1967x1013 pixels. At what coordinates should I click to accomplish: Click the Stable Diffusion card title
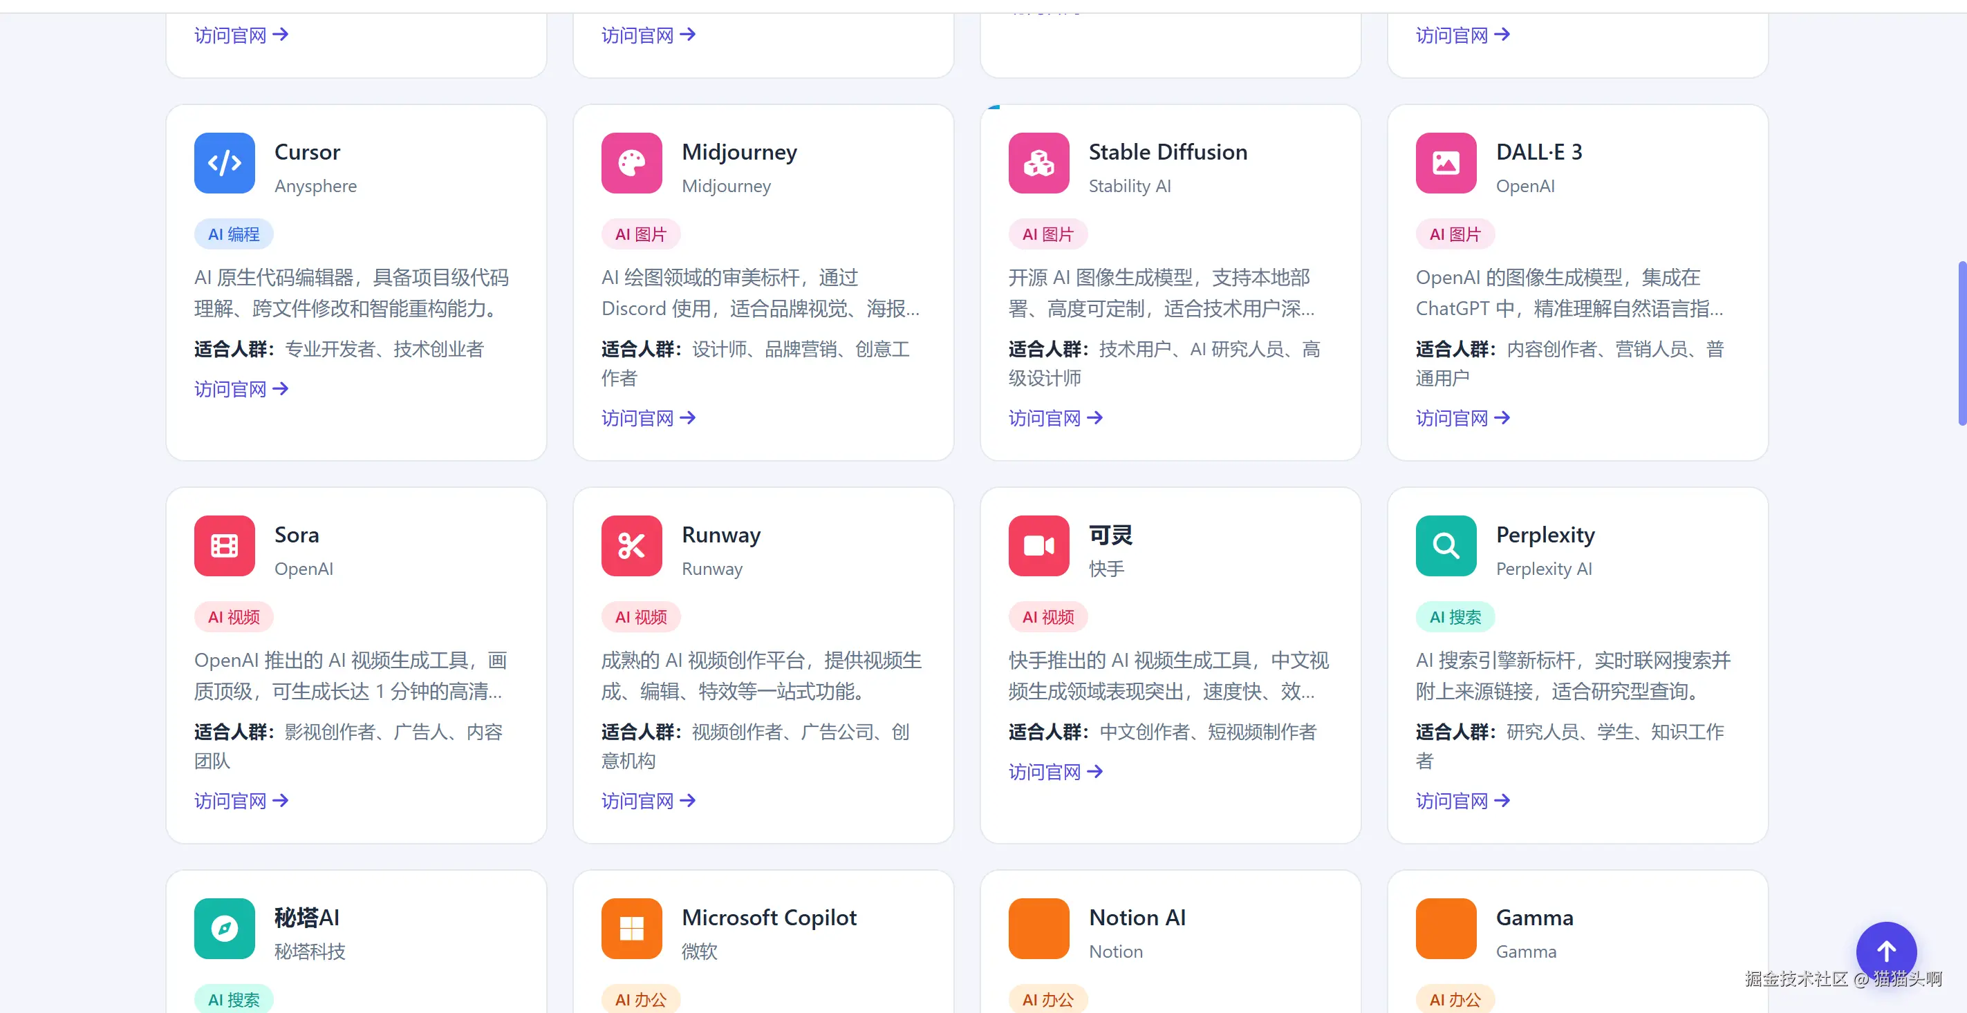(x=1168, y=152)
